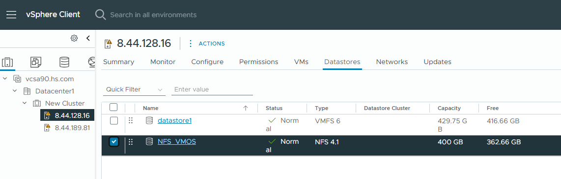Open the ACTIONS menu

(x=206, y=44)
